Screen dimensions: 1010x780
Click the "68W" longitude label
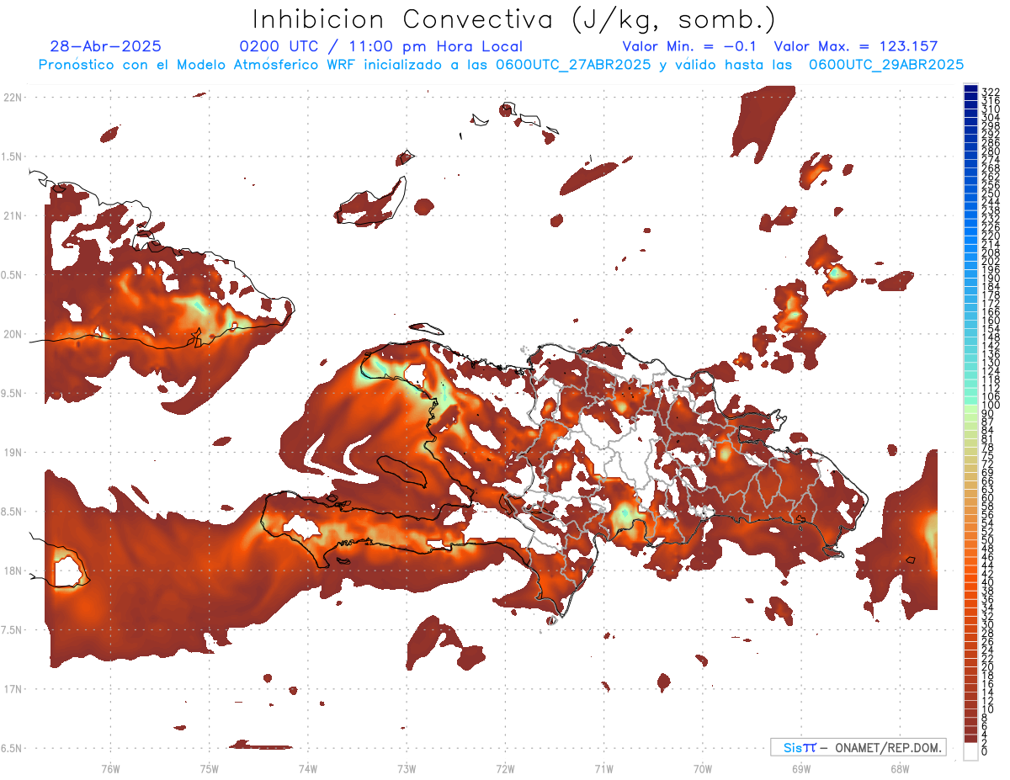pyautogui.click(x=900, y=768)
